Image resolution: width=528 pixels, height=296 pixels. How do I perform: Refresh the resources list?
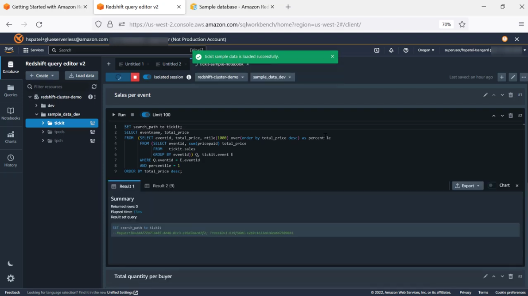[x=94, y=86]
